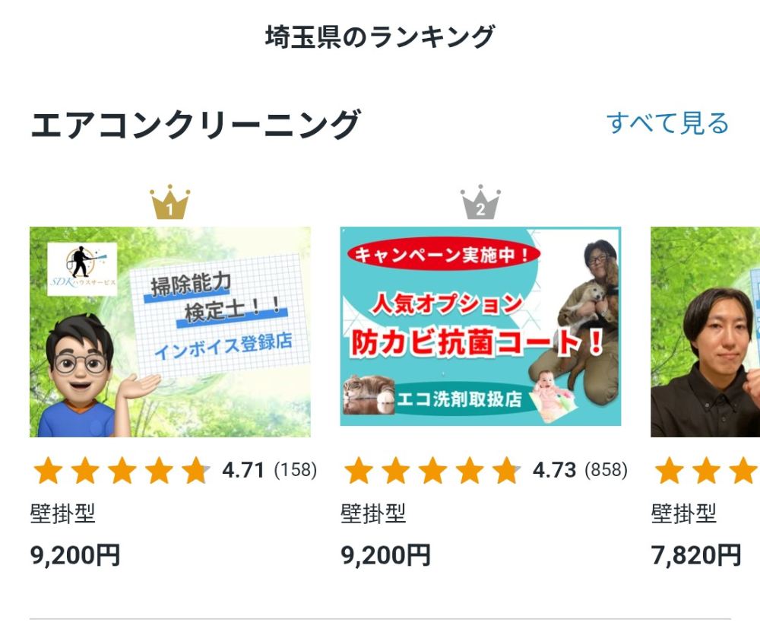This screenshot has height=629, width=760.
Task: Click the (858) review count
Action: click(606, 471)
